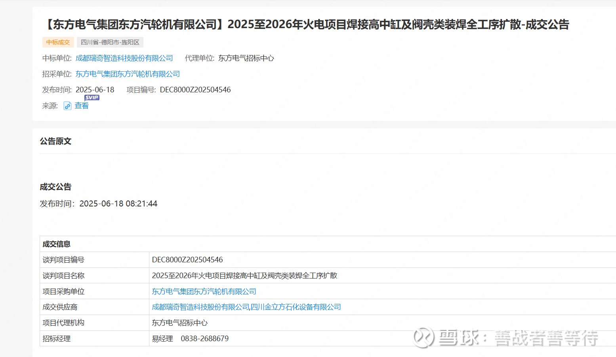The image size is (616, 357).
Task: Select agent unit text 东方电气招标中心 in header
Action: 246,58
